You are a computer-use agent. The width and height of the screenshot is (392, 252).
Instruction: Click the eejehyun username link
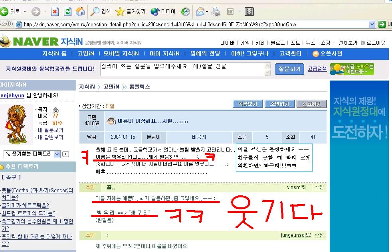point(12,95)
